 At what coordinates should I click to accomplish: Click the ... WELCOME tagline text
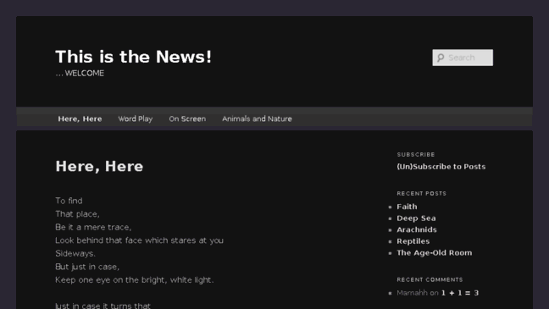point(80,73)
